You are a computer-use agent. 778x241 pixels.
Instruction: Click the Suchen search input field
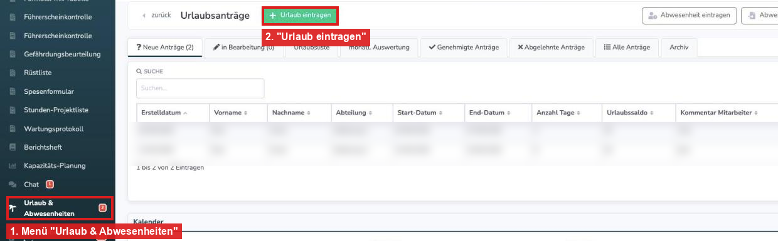200,88
